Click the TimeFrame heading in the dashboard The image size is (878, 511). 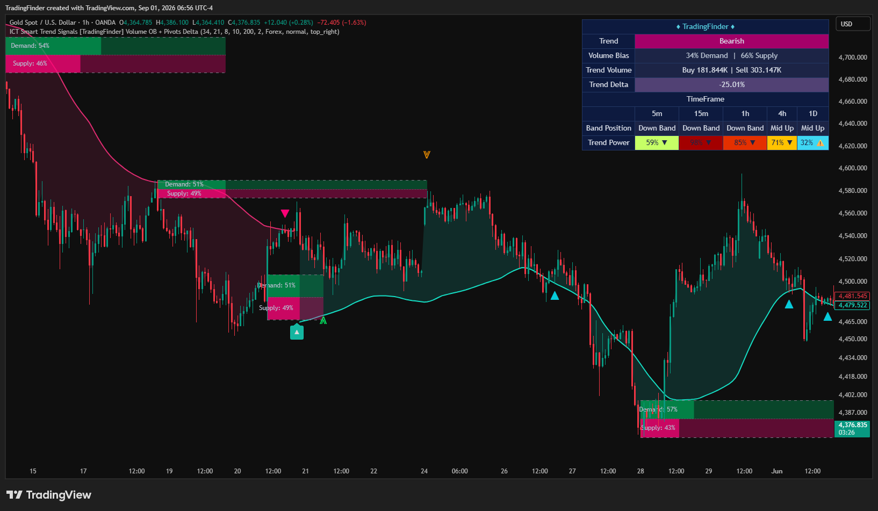[x=705, y=99]
